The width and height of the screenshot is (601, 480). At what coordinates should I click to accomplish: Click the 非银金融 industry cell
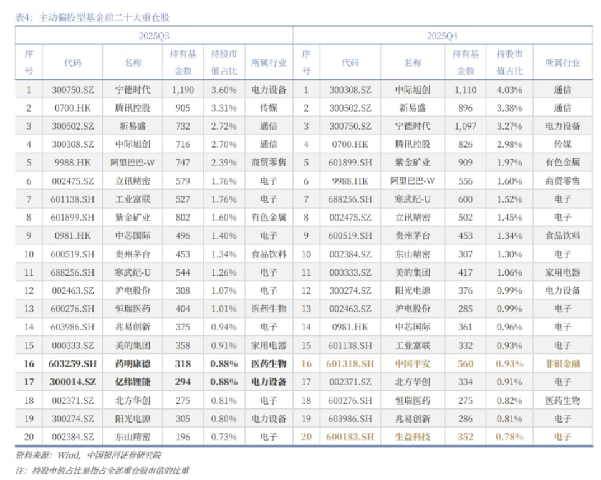click(562, 363)
